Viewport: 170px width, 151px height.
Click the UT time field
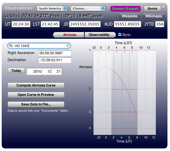[x=21, y=24]
